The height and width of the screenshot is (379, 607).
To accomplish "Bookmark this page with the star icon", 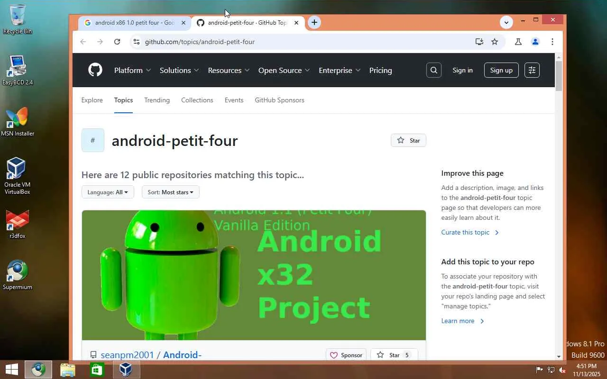I will pyautogui.click(x=495, y=42).
